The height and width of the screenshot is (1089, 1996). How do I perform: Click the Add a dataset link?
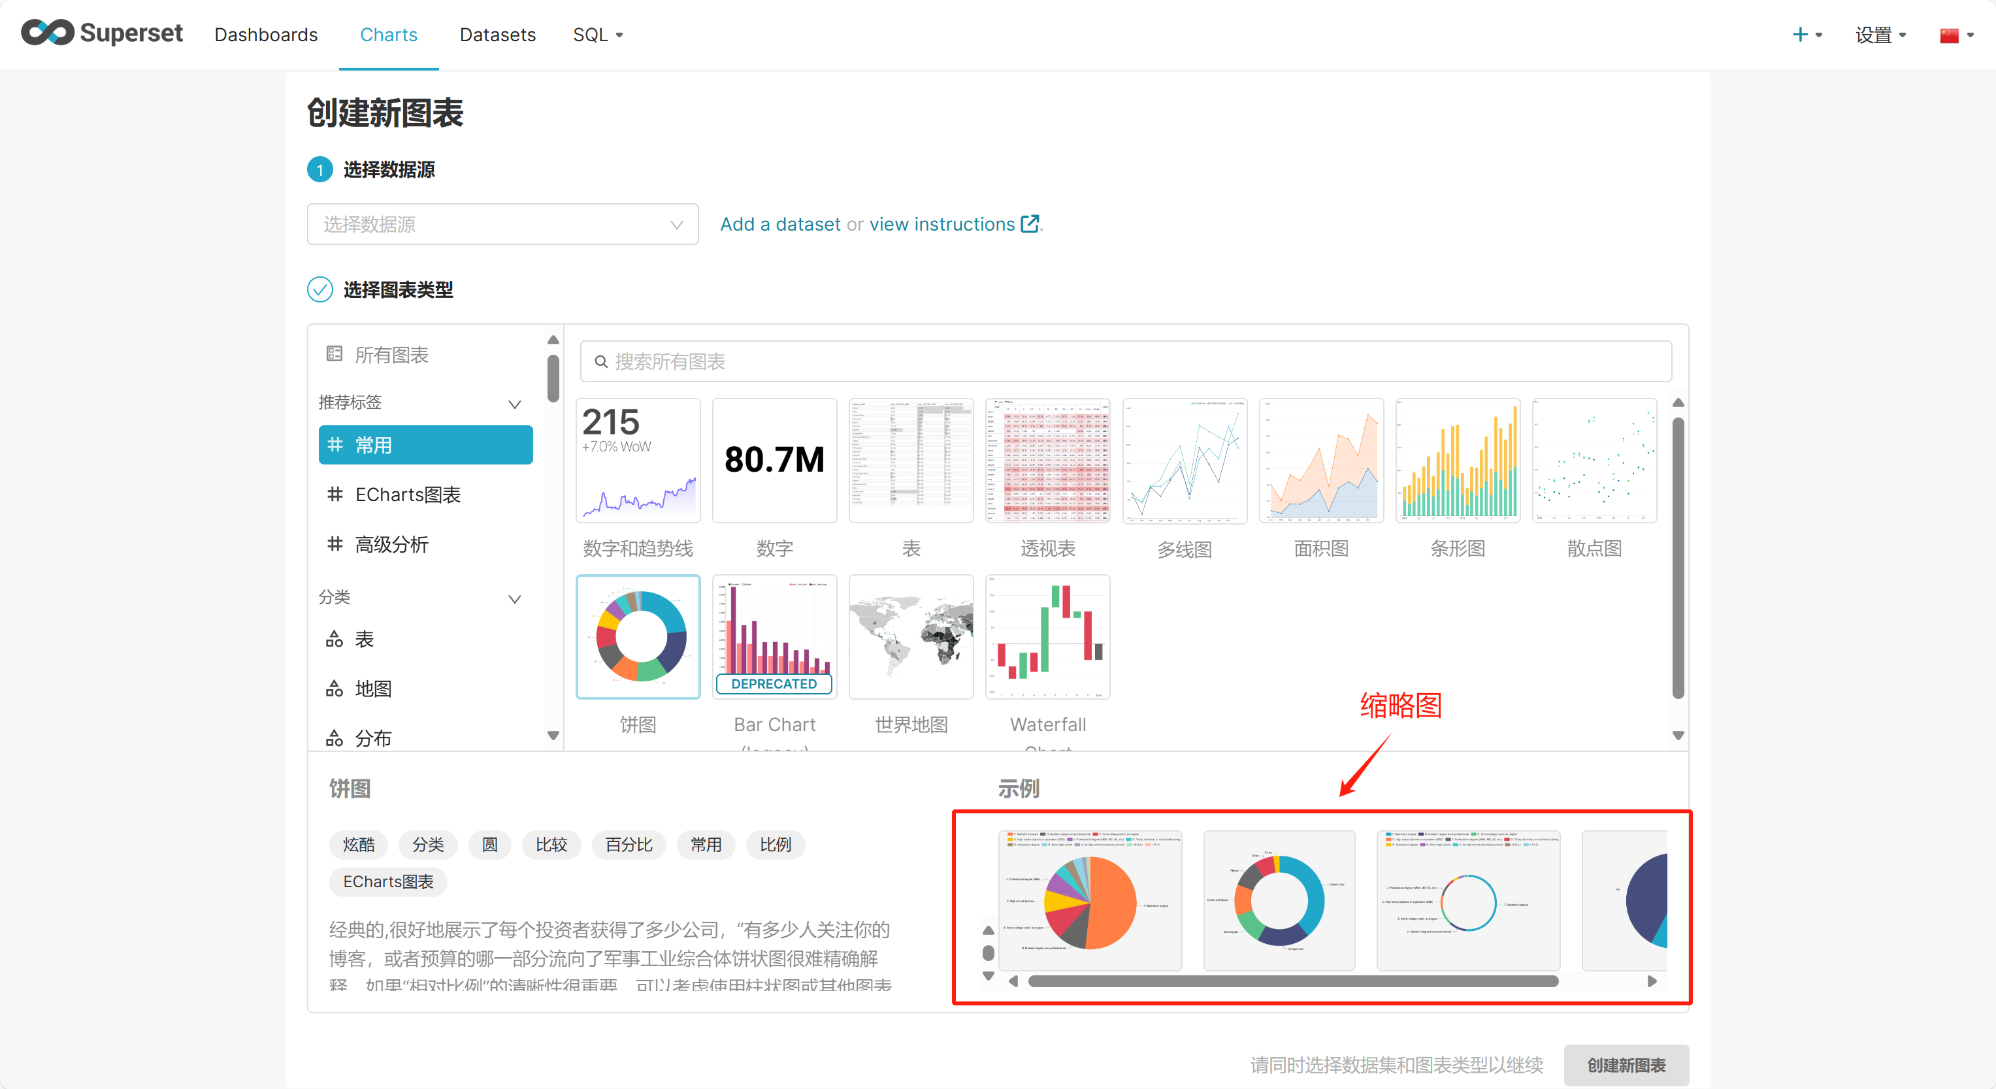[x=779, y=224]
